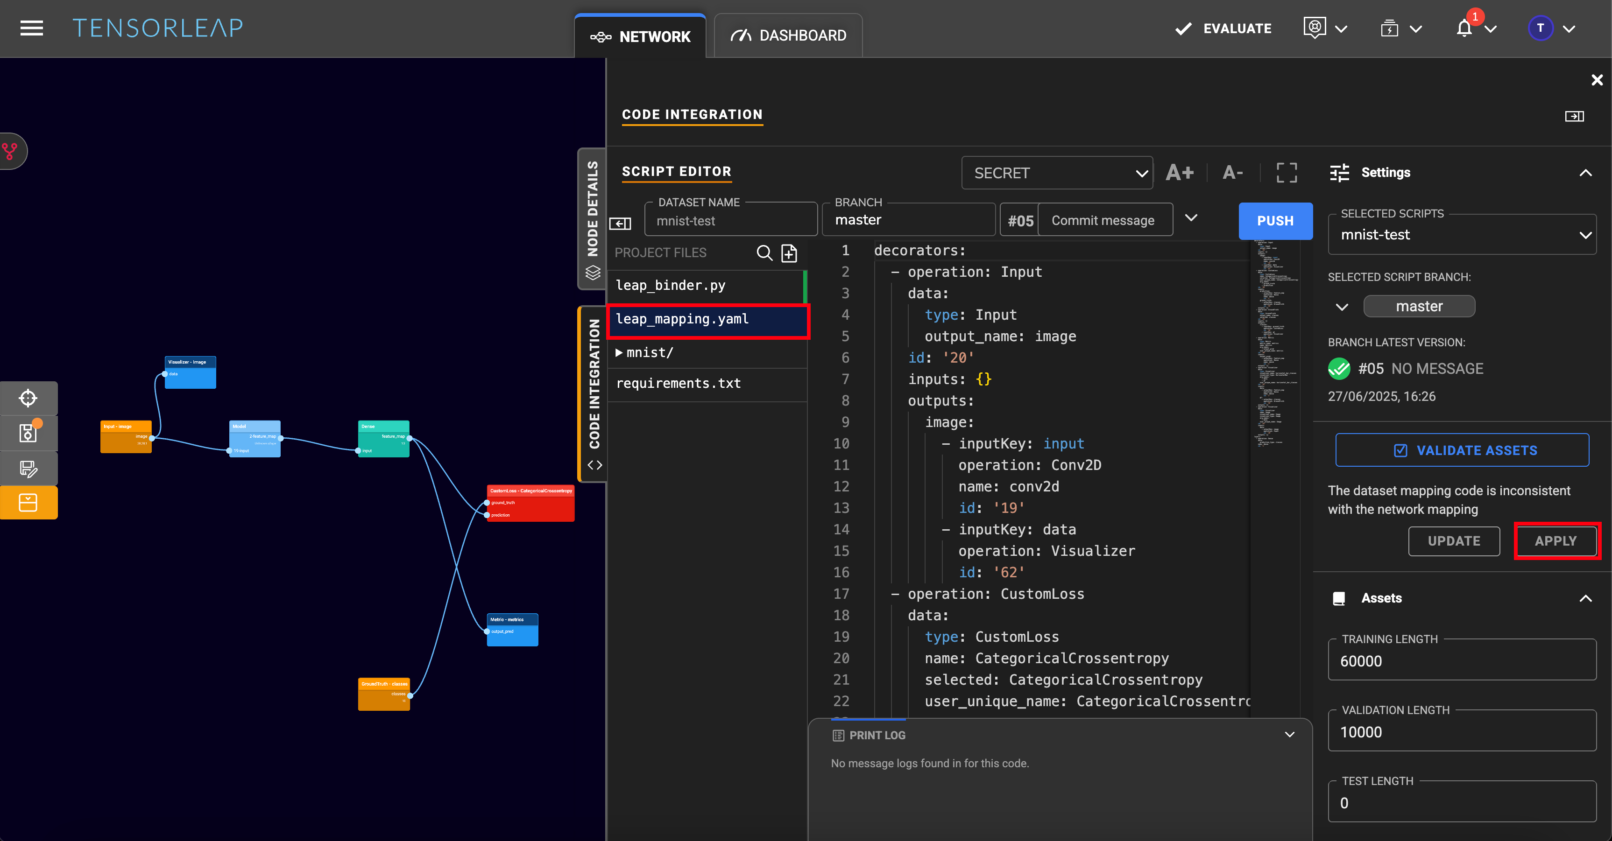Viewport: 1612px width, 841px height.
Task: Decrease editor font size with A-
Action: tap(1232, 173)
